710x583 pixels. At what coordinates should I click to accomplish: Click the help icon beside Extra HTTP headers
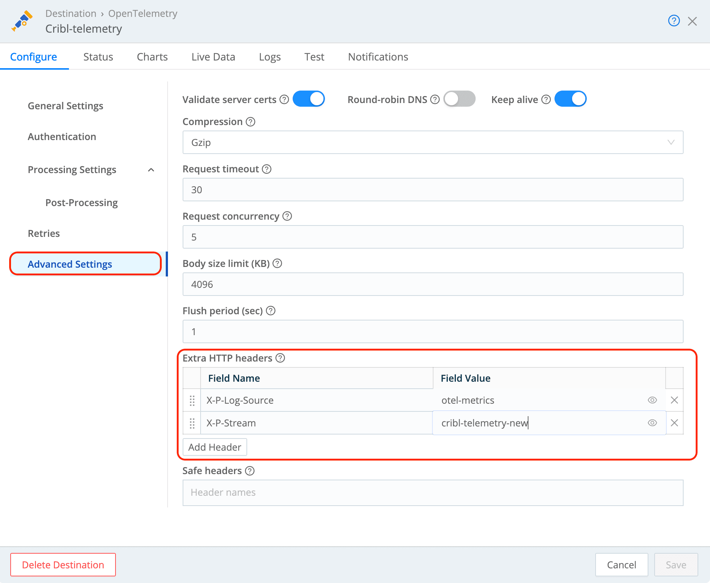280,358
